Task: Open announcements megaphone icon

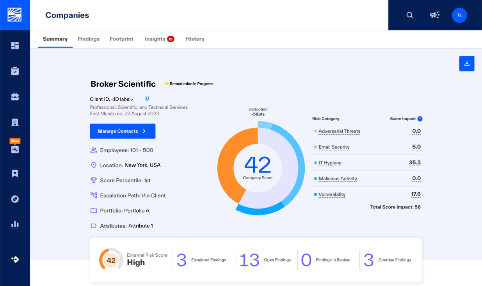Action: coord(434,15)
